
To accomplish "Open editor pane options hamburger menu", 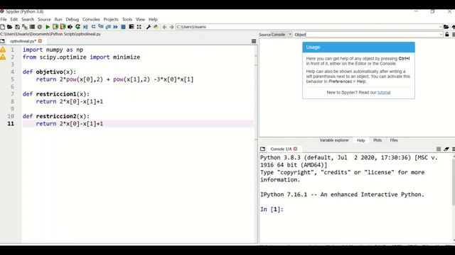I will pos(254,41).
